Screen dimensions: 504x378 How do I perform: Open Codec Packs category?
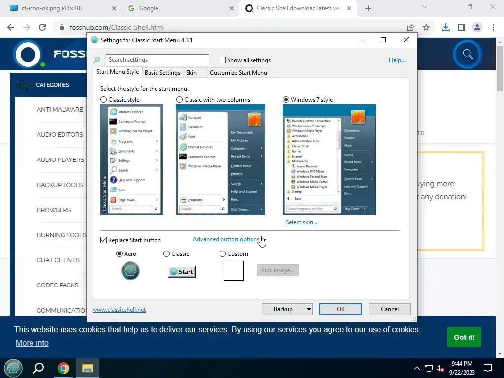point(58,285)
